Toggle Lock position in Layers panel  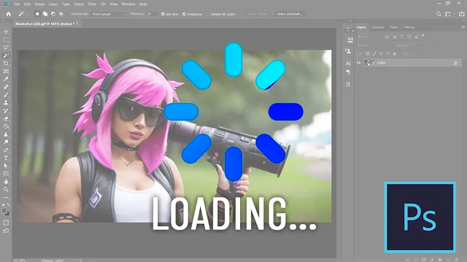click(381, 54)
